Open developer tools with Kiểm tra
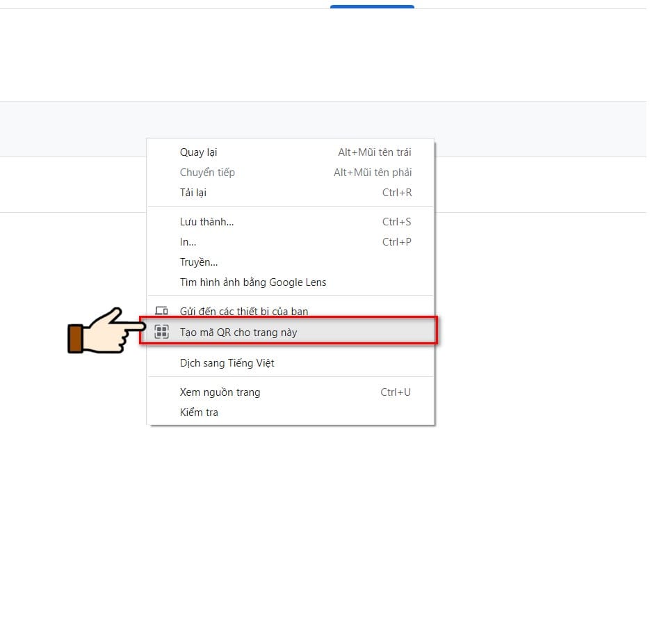Image resolution: width=650 pixels, height=617 pixels. (290, 412)
